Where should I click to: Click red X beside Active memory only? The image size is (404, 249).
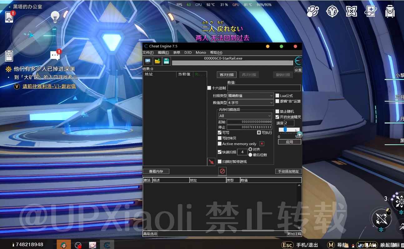[x=262, y=144]
